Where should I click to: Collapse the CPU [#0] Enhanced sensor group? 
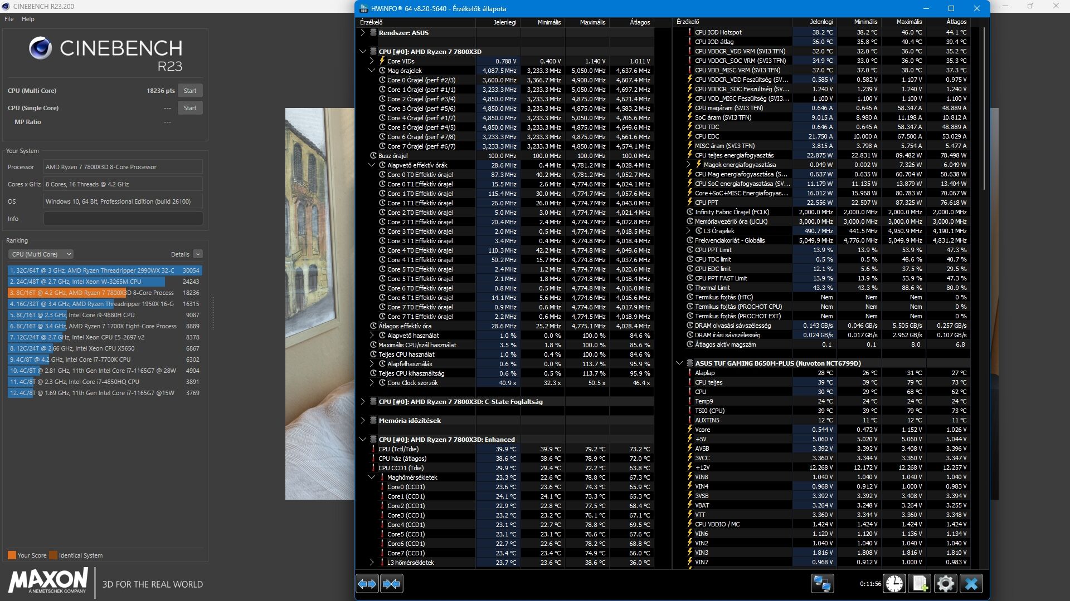(363, 440)
